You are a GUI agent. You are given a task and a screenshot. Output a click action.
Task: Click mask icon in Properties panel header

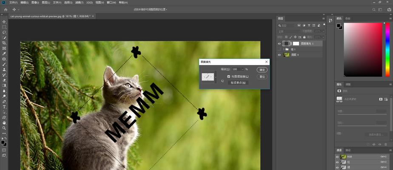tap(339, 91)
